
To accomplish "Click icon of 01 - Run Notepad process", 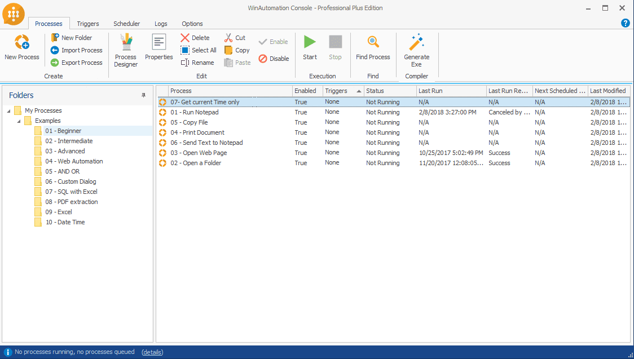I will 162,112.
